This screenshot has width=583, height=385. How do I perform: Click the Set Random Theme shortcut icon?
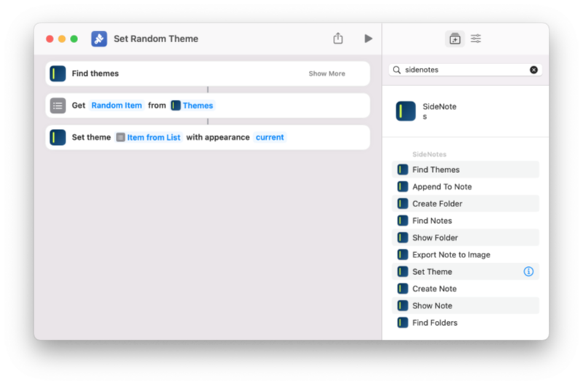(x=99, y=39)
